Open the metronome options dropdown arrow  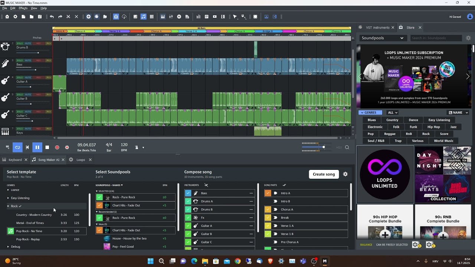143,148
